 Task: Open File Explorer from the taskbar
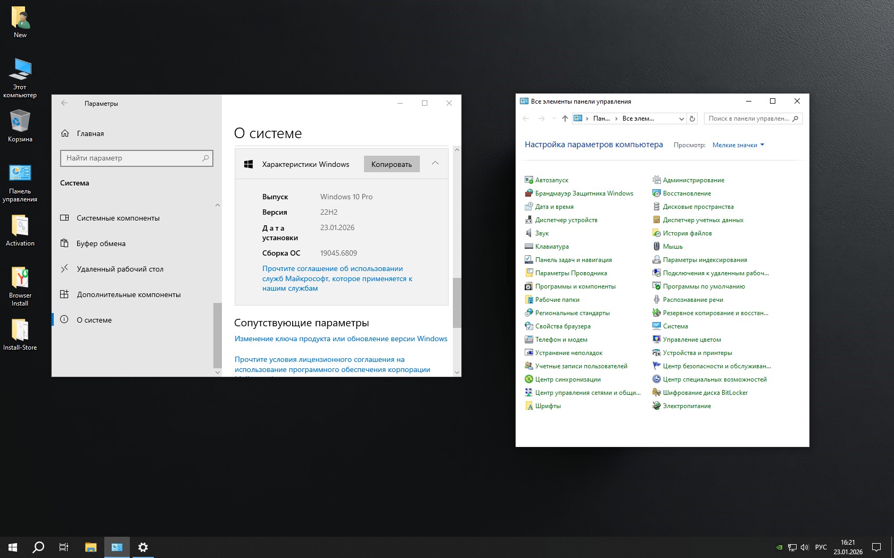[91, 547]
